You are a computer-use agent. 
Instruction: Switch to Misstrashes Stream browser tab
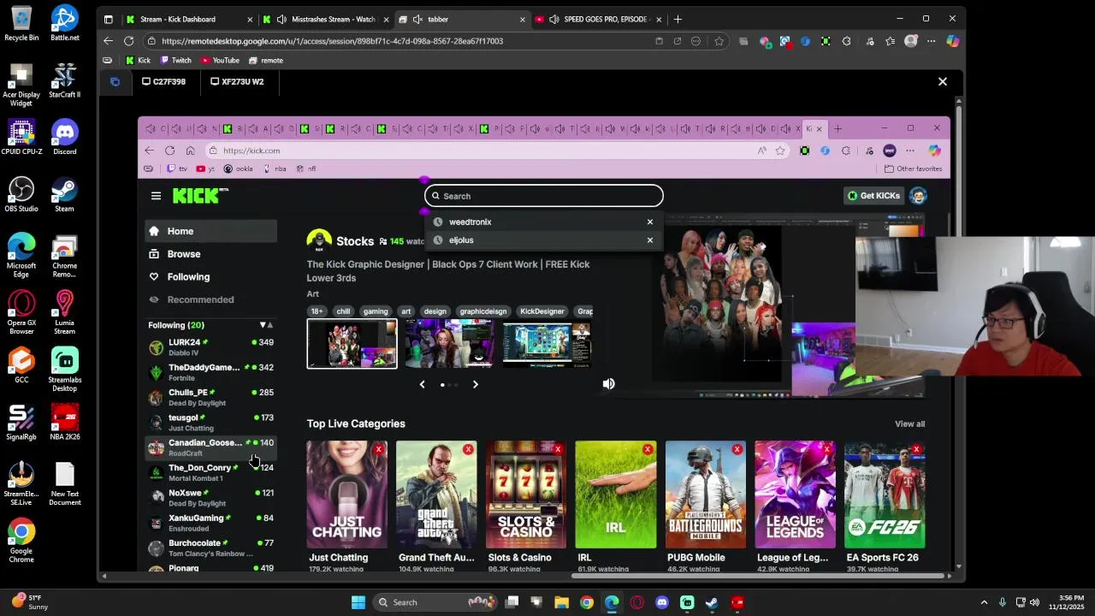tap(326, 19)
